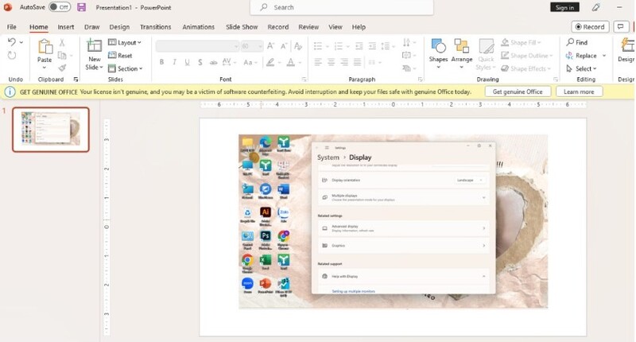Screen dimensions: 636x342
Task: Click the Decrease Font Size icon
Action: 284,46
